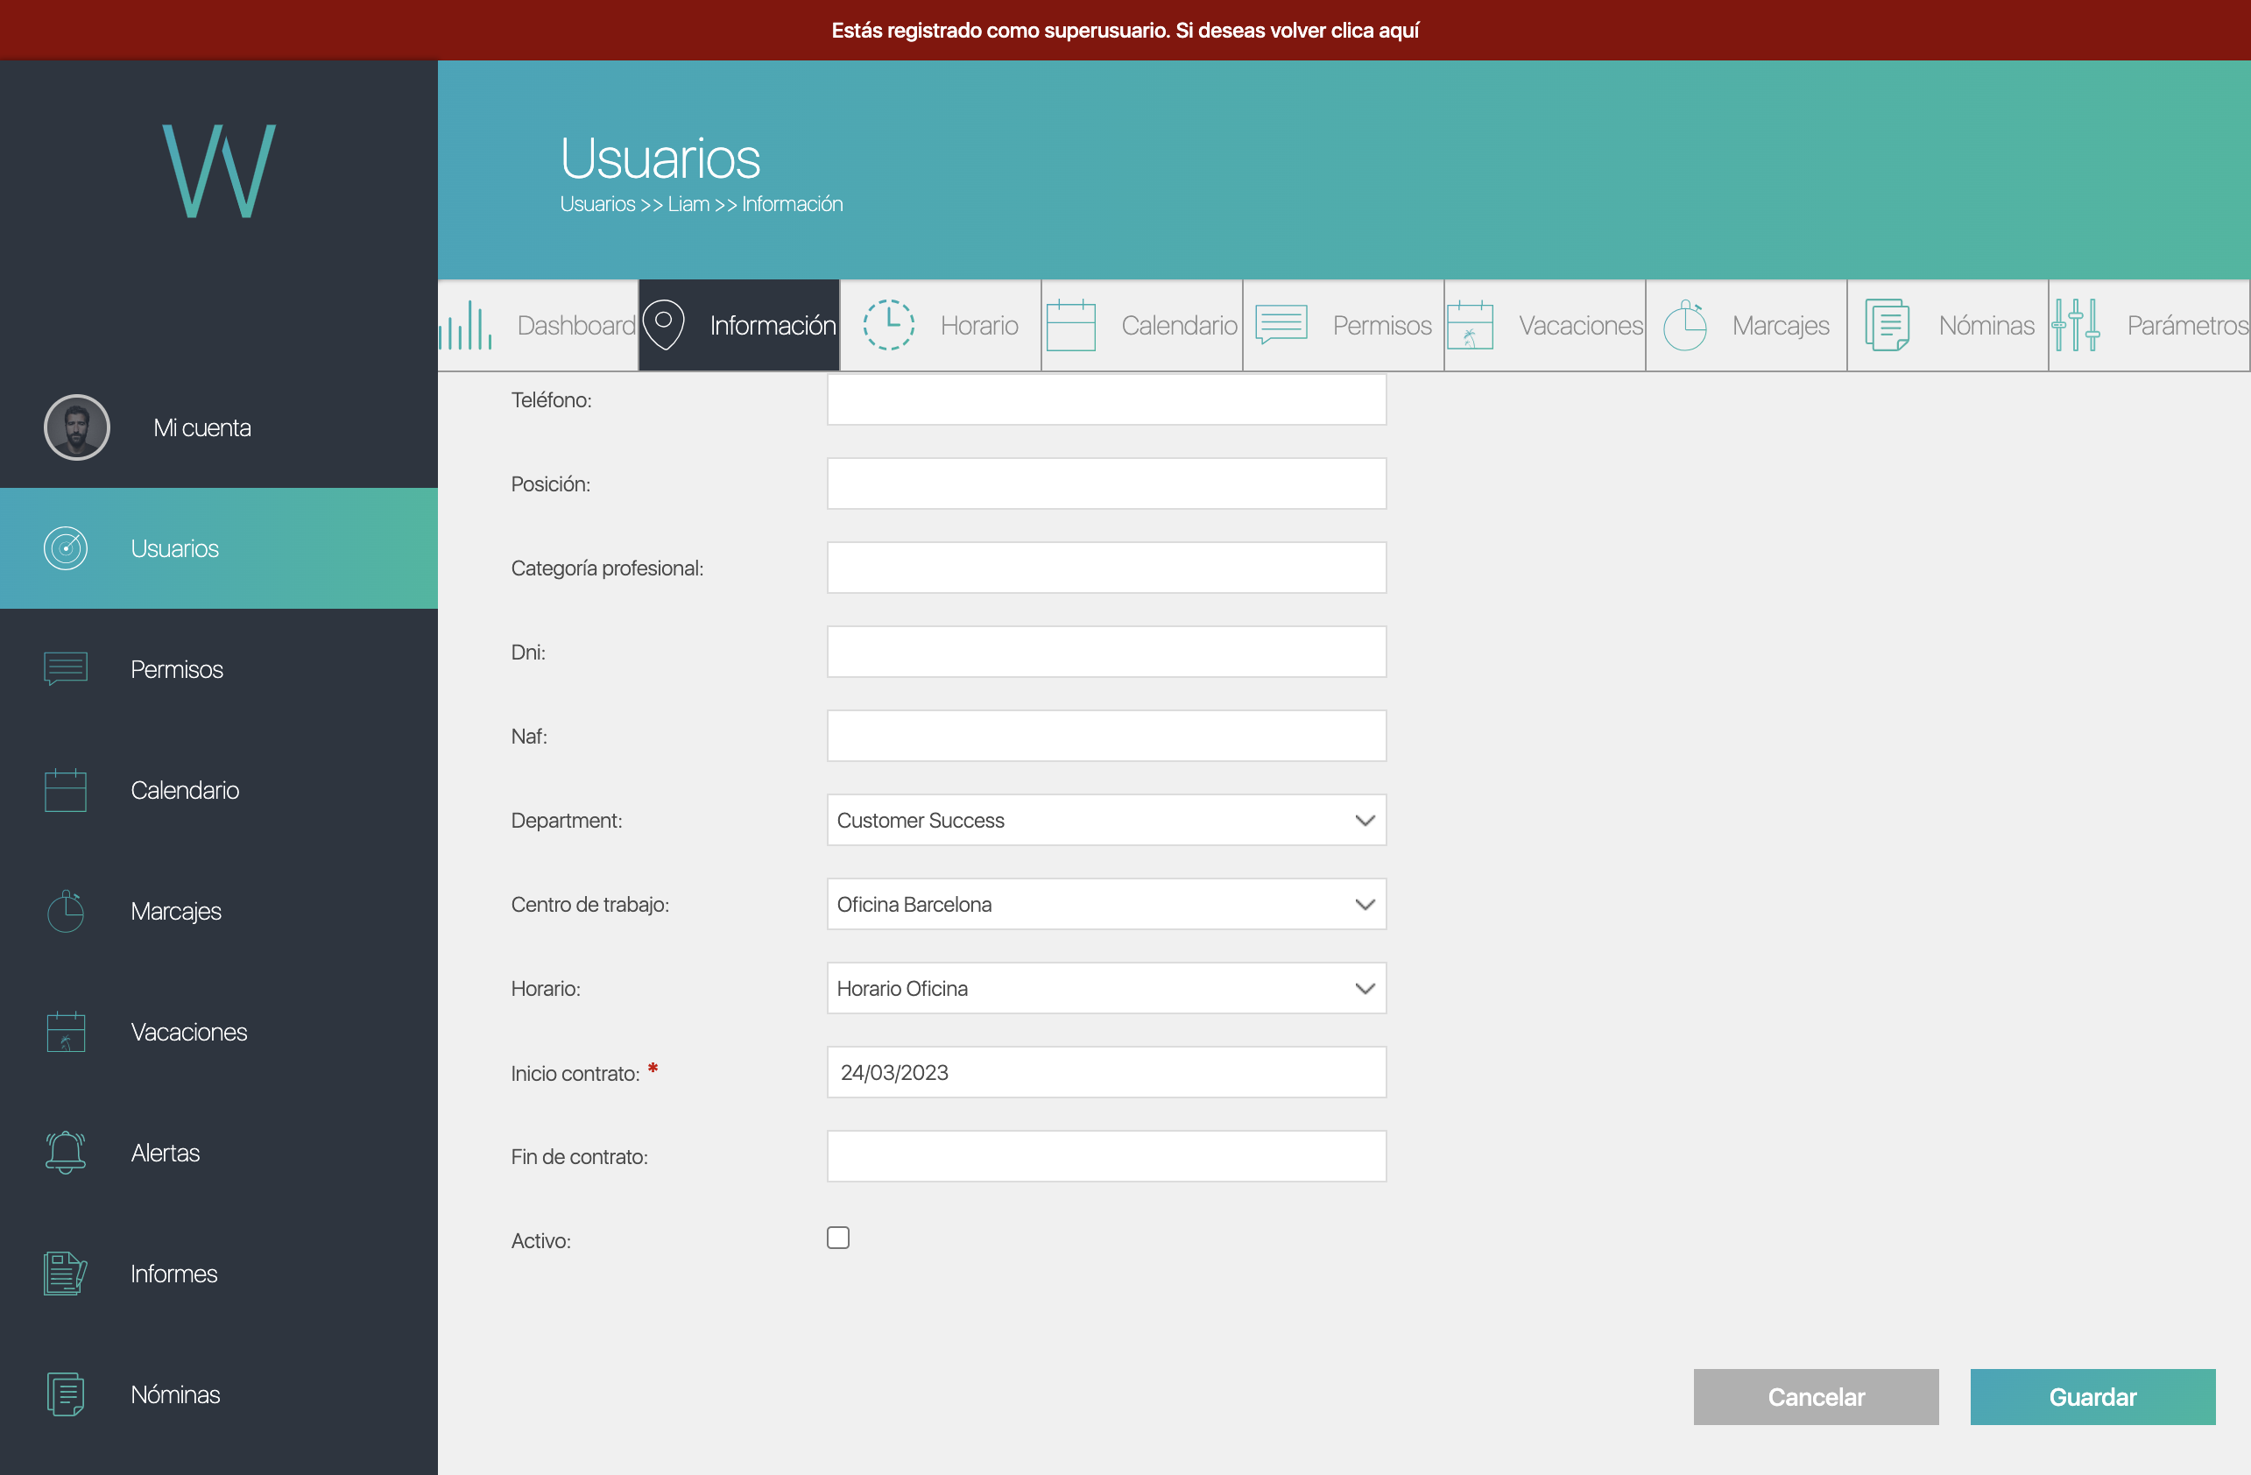The height and width of the screenshot is (1475, 2251).
Task: Click the Usuarios radar icon in sidebar
Action: [x=66, y=548]
